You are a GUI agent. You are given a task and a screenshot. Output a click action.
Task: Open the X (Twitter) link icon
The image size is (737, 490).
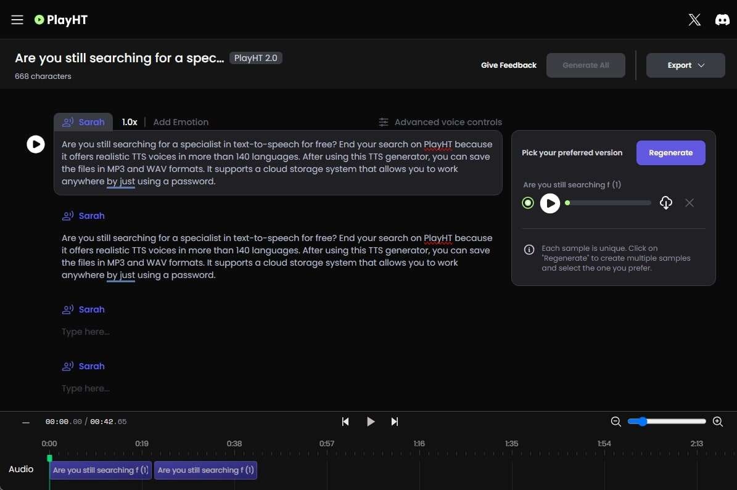tap(694, 20)
